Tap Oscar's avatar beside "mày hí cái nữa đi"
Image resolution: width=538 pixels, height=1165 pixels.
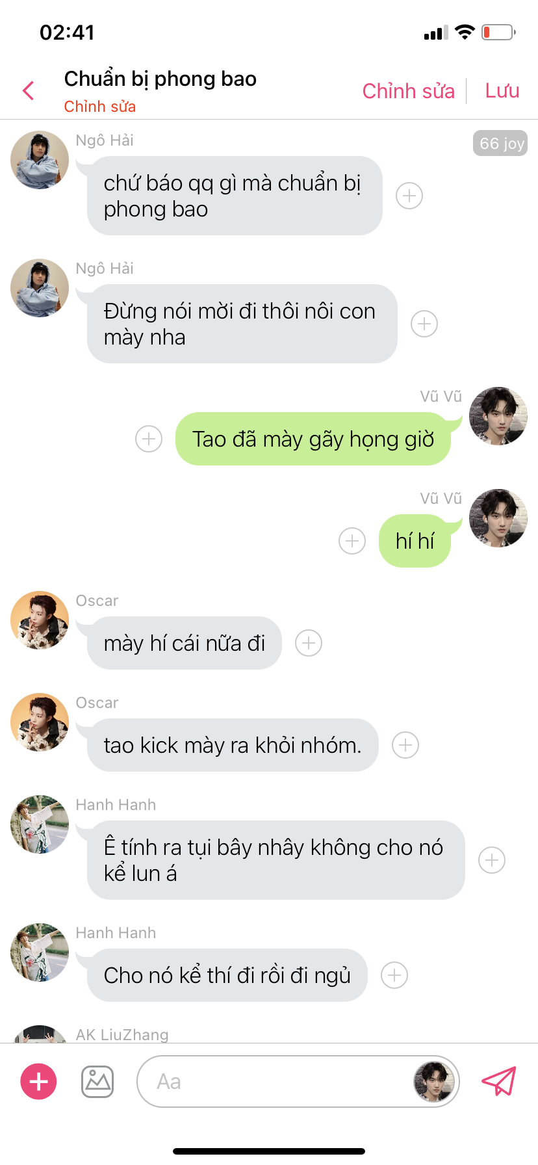click(40, 620)
